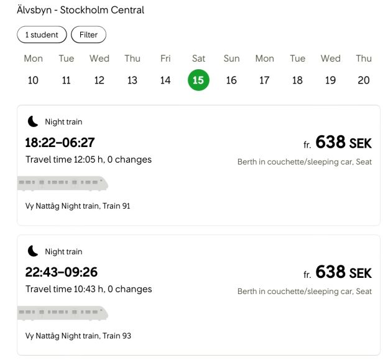Click the moon icon on Train 93 card

[33, 251]
